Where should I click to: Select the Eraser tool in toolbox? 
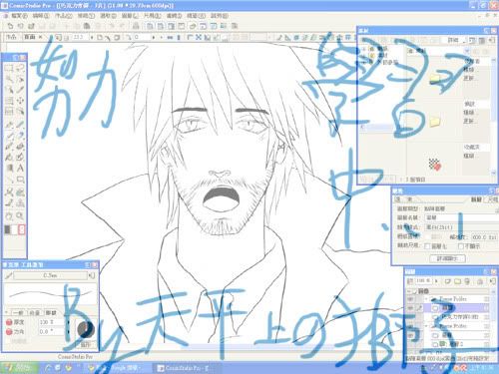20,146
